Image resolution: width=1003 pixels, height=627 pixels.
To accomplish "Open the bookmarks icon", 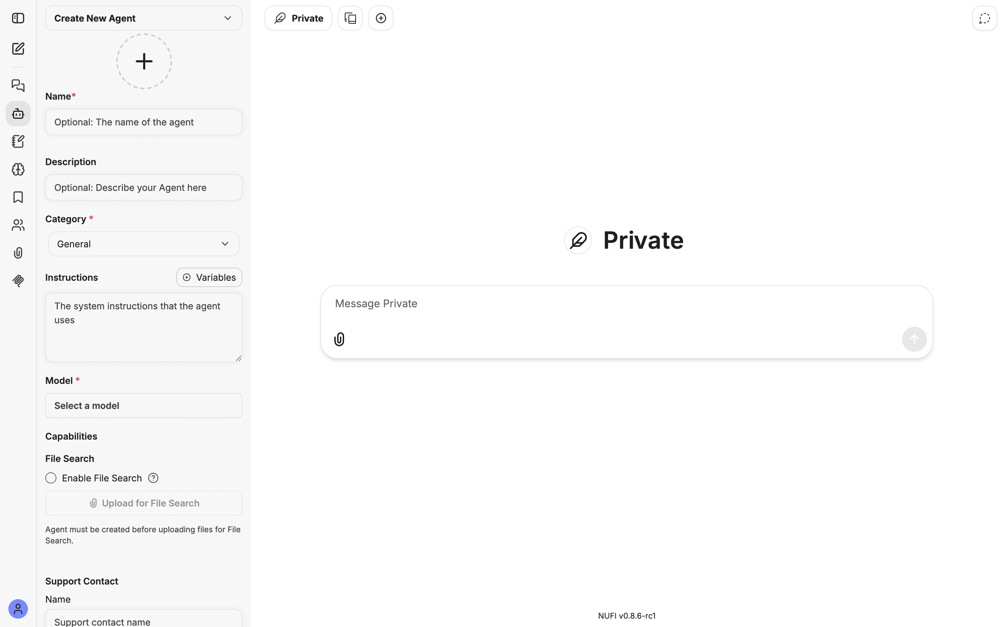I will coord(18,197).
